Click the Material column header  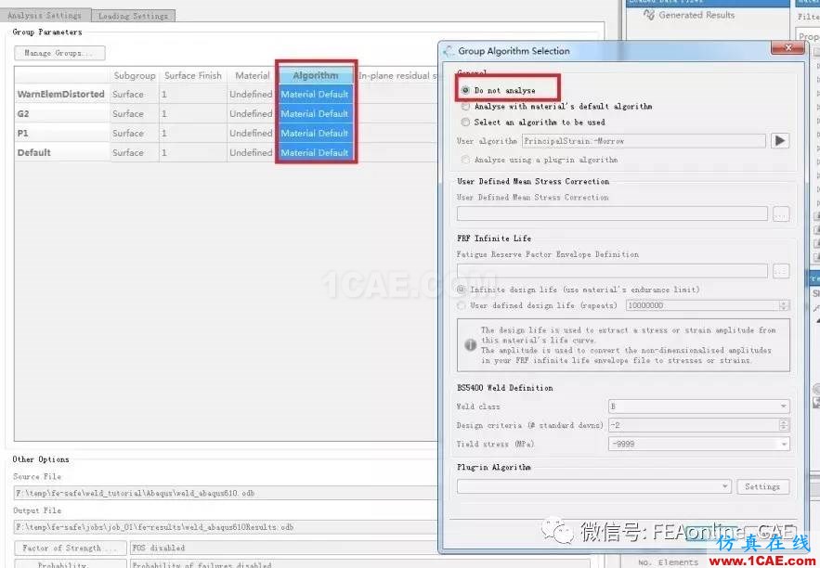[252, 75]
